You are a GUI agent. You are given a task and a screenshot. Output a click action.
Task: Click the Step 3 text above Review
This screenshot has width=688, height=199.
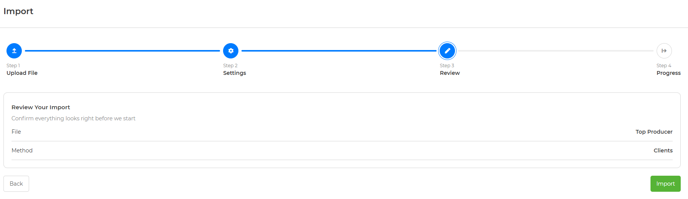[447, 66]
